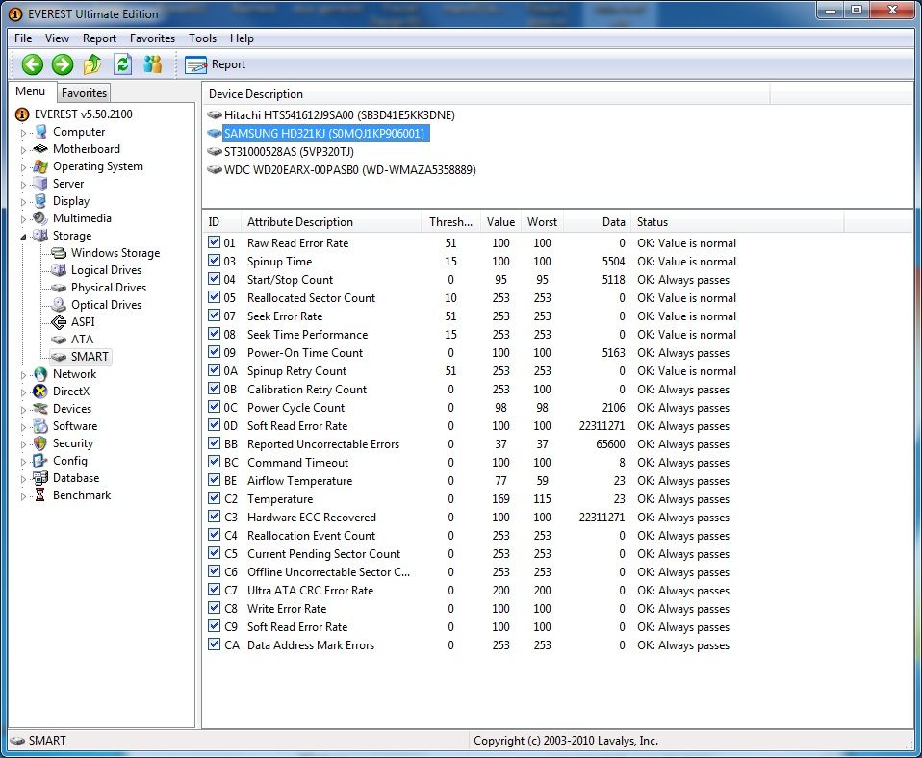Viewport: 922px width, 758px height.
Task: Click the DirectX icon in tree
Action: pyautogui.click(x=40, y=392)
